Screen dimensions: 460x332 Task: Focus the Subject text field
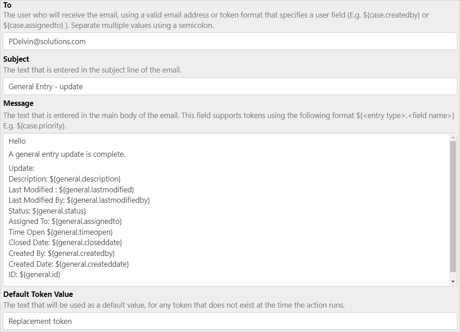coord(230,86)
